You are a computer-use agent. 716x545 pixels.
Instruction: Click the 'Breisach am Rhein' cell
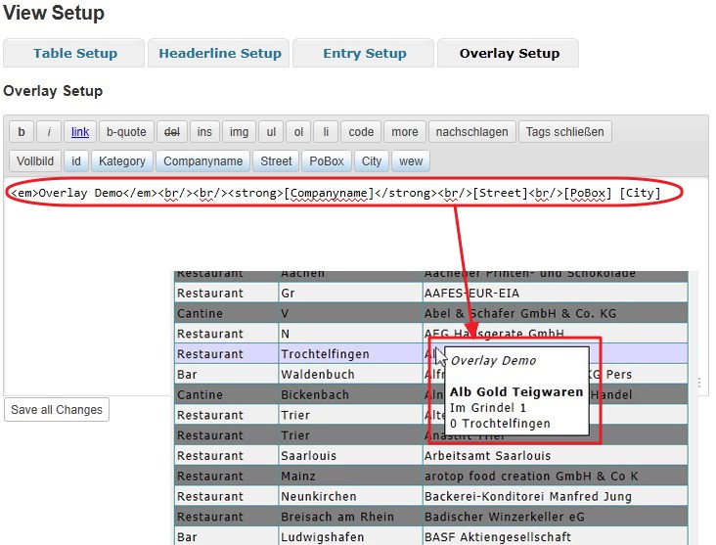point(350,517)
